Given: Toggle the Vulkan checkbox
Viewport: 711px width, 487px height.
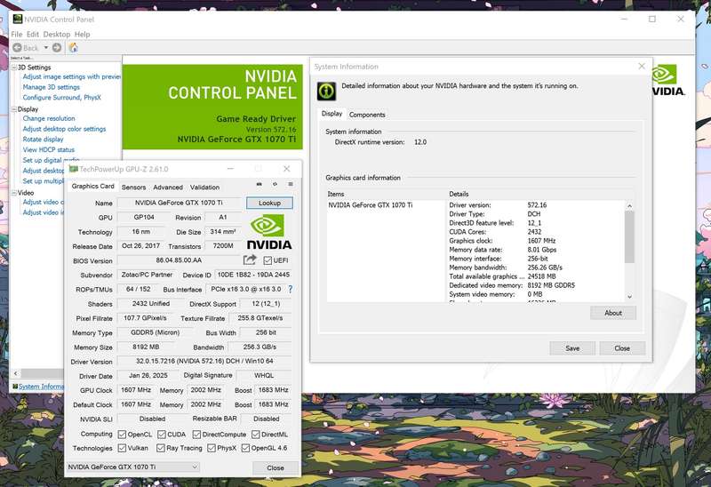Looking at the screenshot, I should [122, 448].
